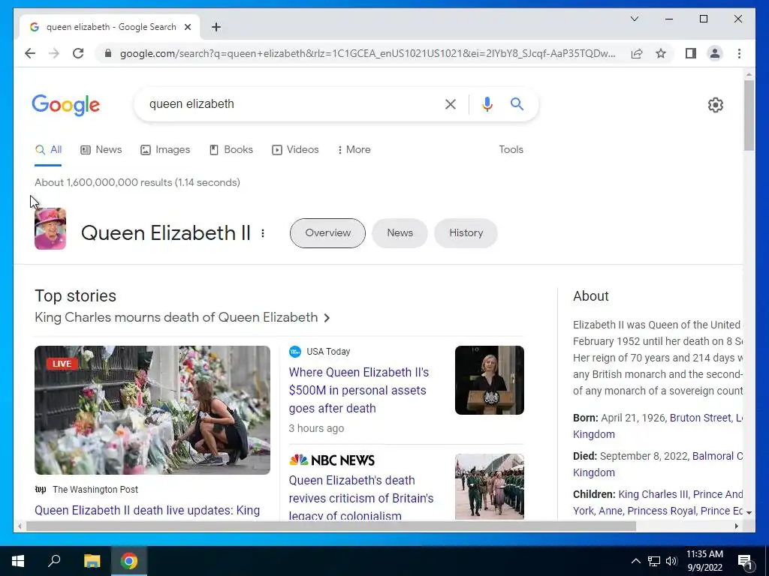Viewport: 769px width, 576px height.
Task: Clear the search query with X
Action: click(x=451, y=103)
